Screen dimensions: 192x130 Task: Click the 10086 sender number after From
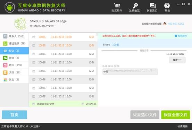click(x=116, y=45)
